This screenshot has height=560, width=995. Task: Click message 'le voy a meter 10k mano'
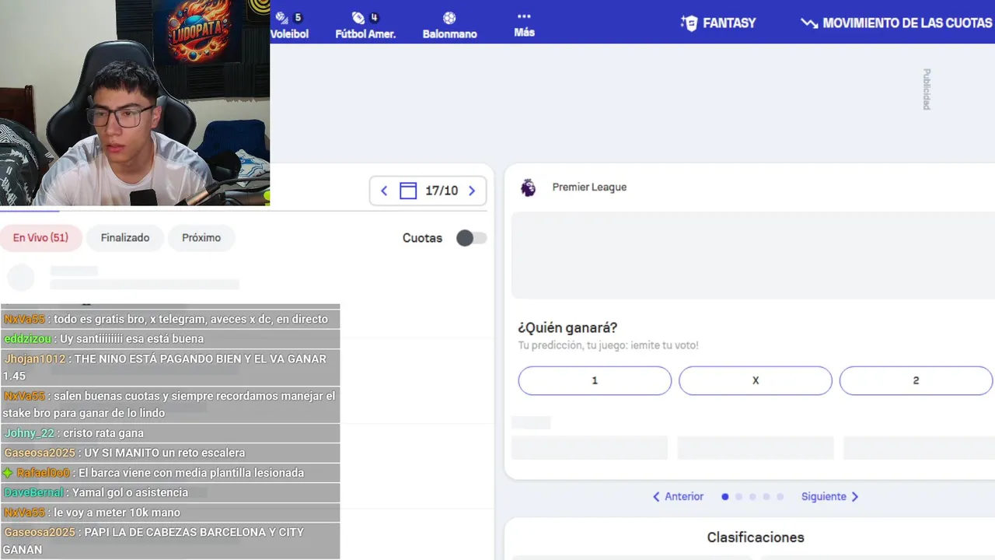pyautogui.click(x=117, y=513)
